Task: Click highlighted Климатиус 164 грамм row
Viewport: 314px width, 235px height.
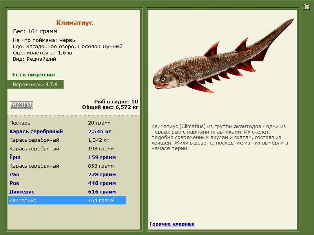Action: pos(67,200)
